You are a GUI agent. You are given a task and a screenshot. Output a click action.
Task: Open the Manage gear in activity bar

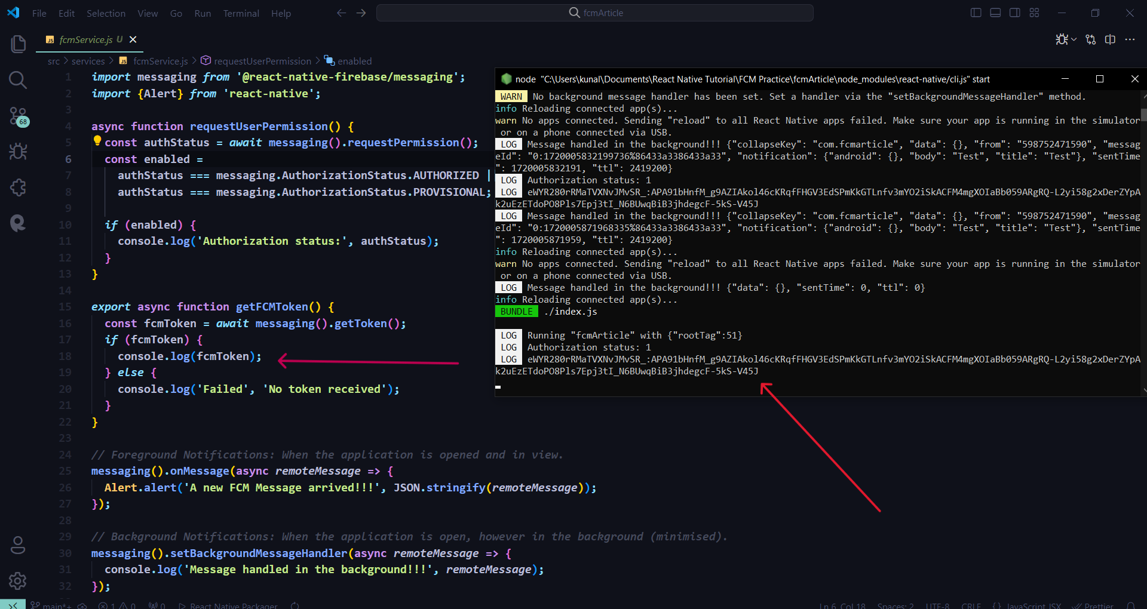click(18, 580)
